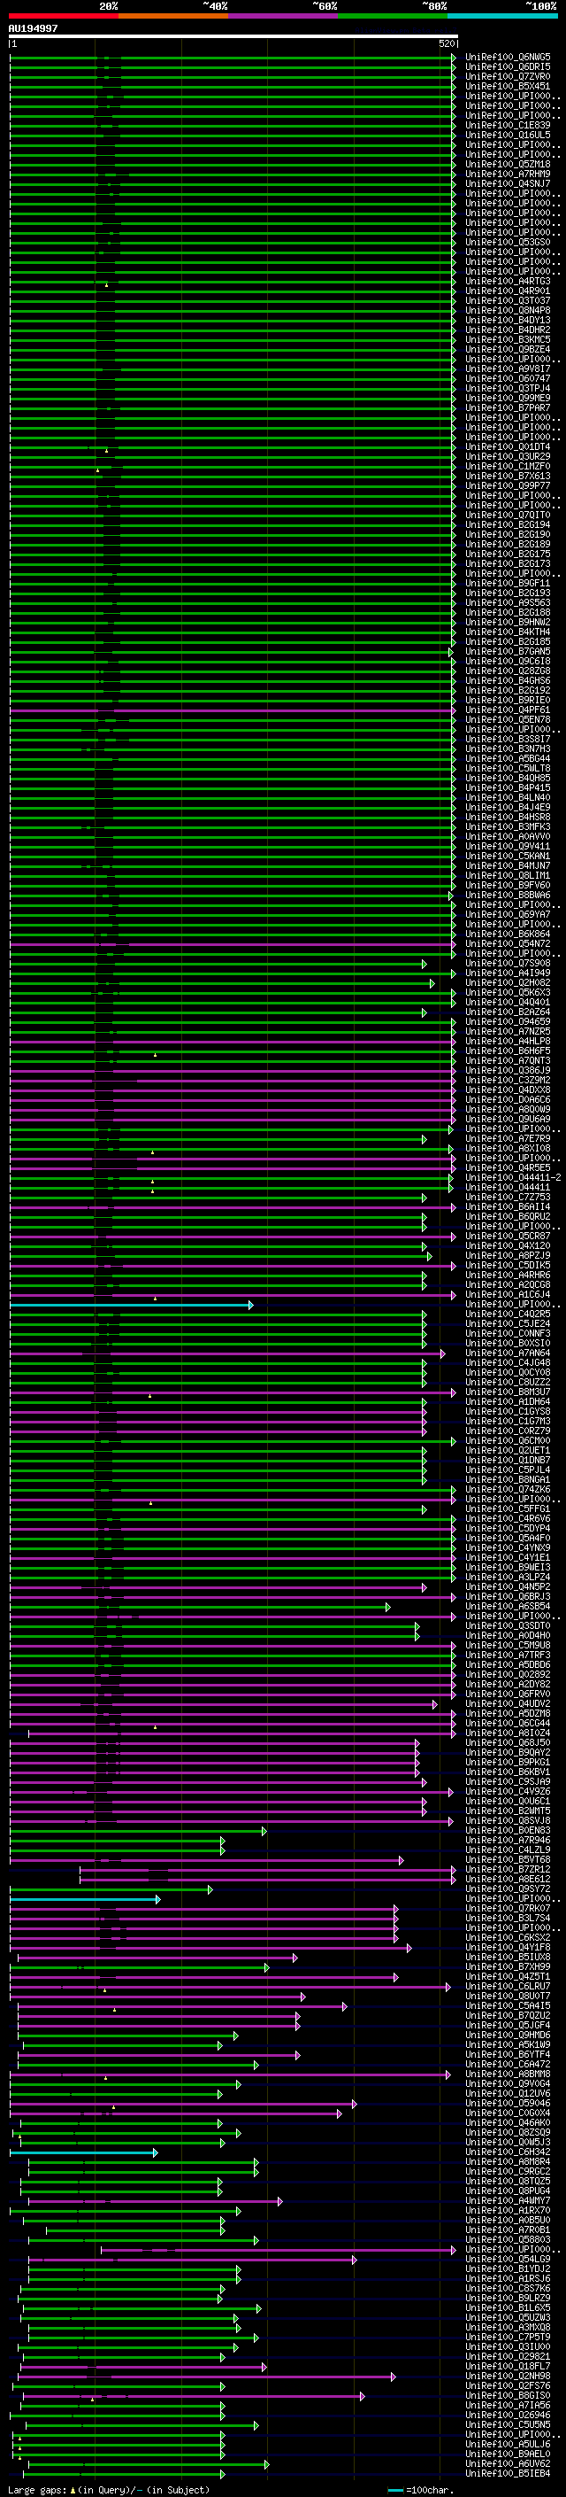The width and height of the screenshot is (566, 2497).
Task: Select the UniRef100_Q7ZVR0 label
Action: click(x=508, y=76)
